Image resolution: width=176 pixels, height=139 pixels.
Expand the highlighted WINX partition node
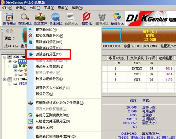tap(10, 61)
